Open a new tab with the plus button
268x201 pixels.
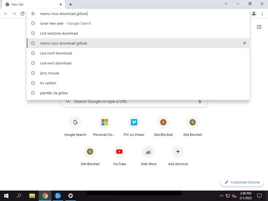(x=71, y=4)
